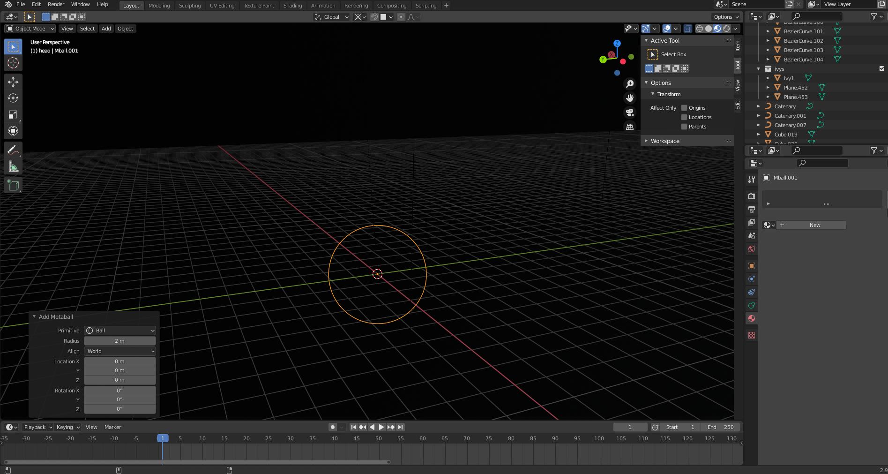Select the Scale tool
The width and height of the screenshot is (888, 474).
(13, 114)
